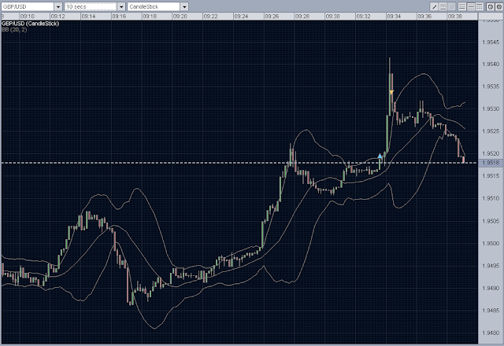Click the 09:16 time axis label
Viewport: 504px width, 346px height.
(119, 16)
